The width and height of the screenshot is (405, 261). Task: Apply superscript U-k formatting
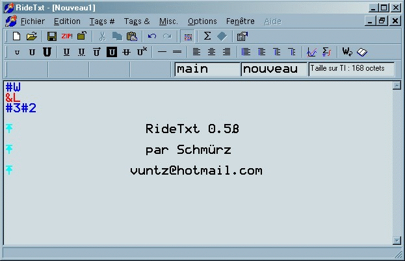coord(142,51)
